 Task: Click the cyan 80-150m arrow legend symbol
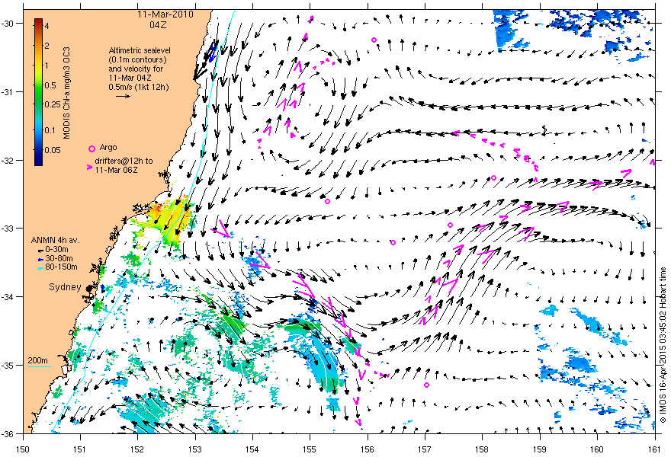40,268
